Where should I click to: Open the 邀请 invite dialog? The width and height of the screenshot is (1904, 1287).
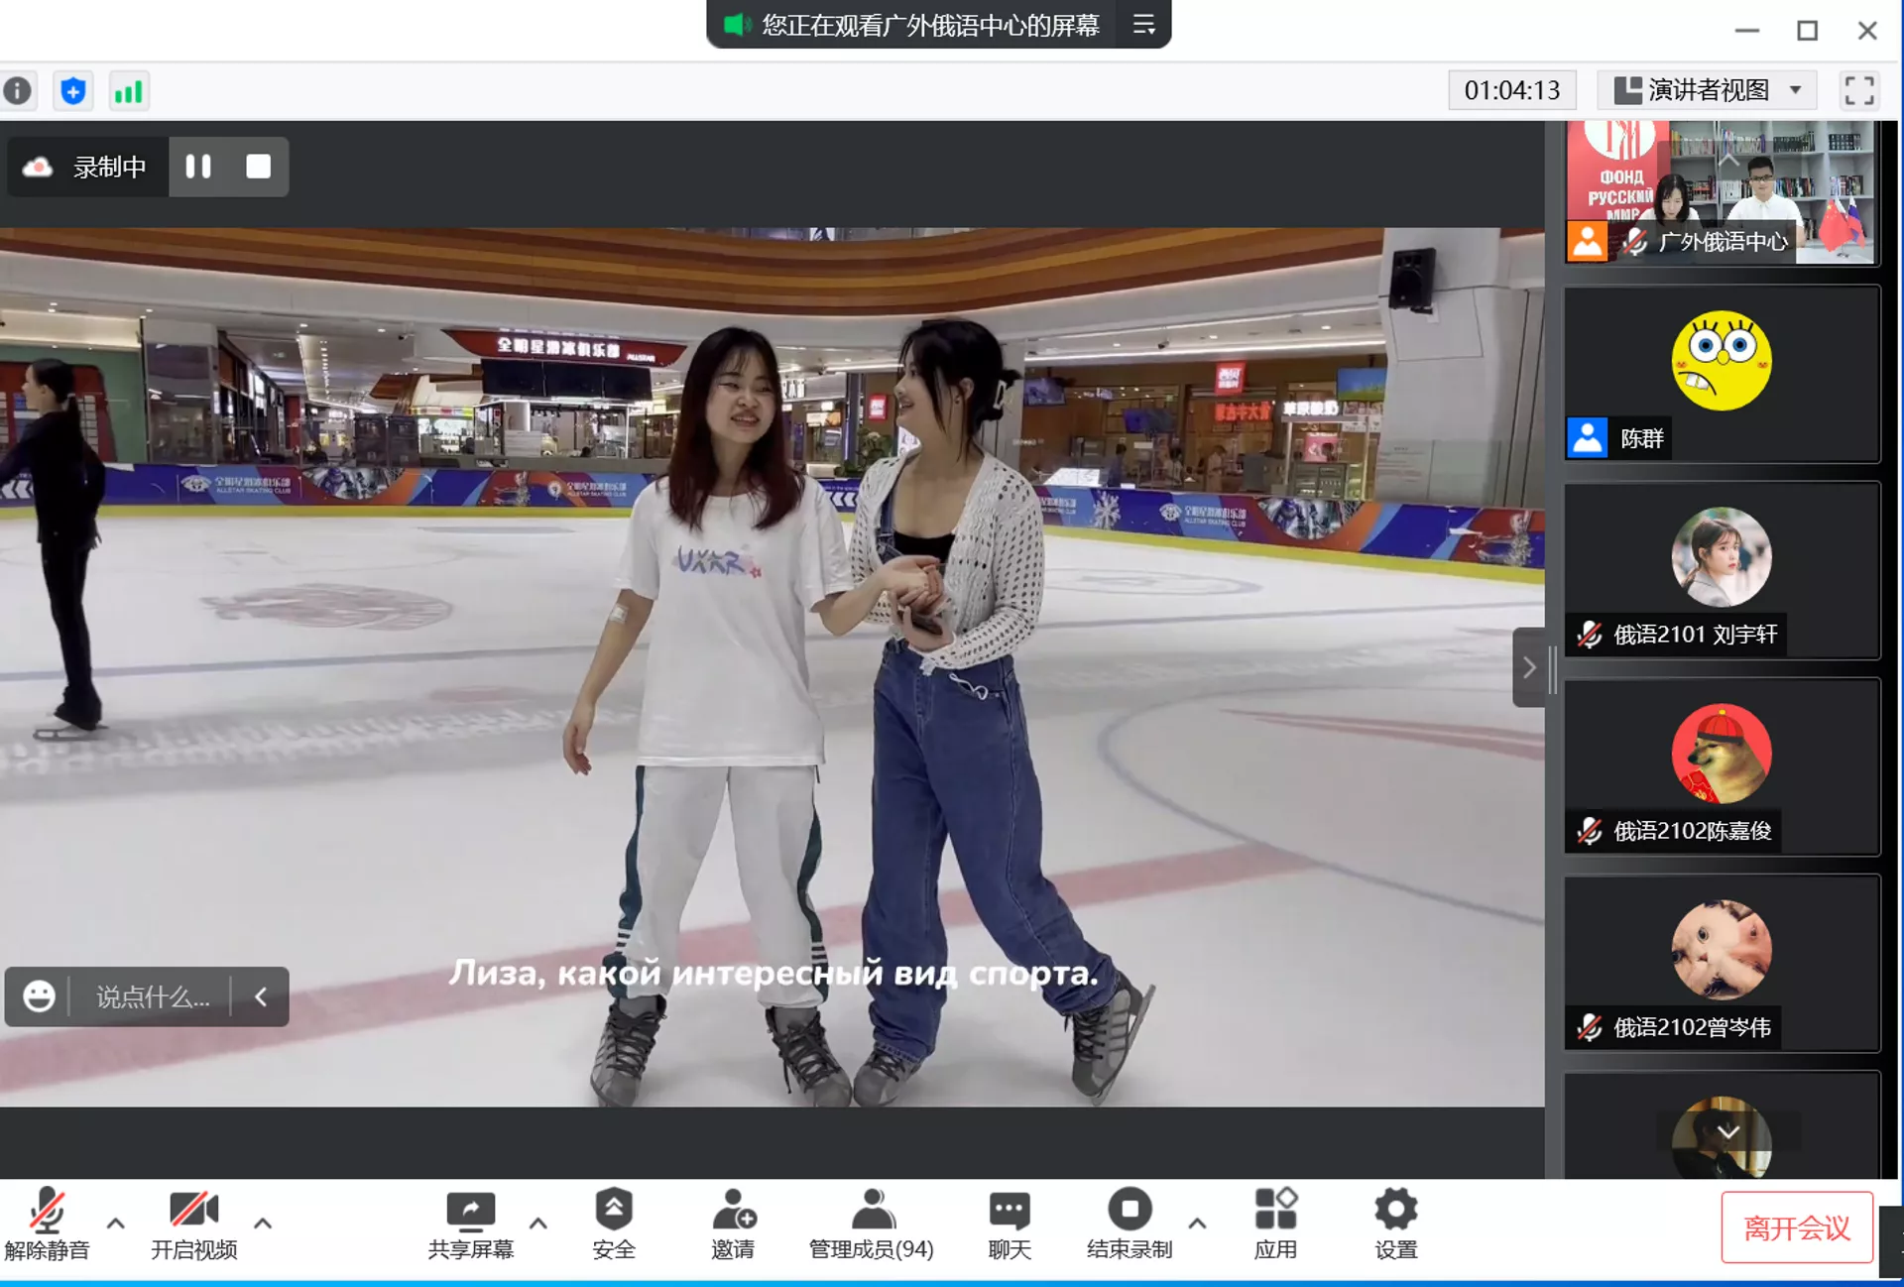(x=733, y=1225)
